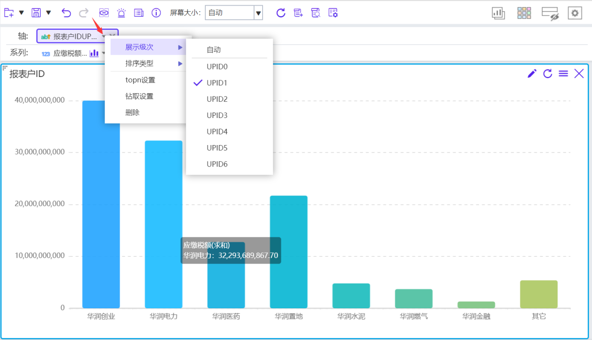Screen dimensions: 592x340
Task: Open the 屏幕大小 combo box showing 自动
Action: pyautogui.click(x=234, y=13)
